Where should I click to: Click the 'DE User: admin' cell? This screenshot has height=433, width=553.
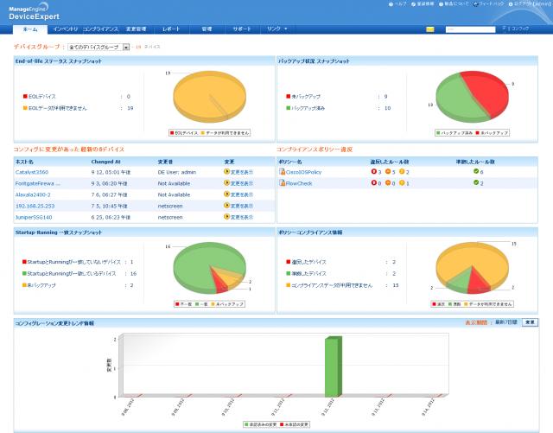pos(176,172)
